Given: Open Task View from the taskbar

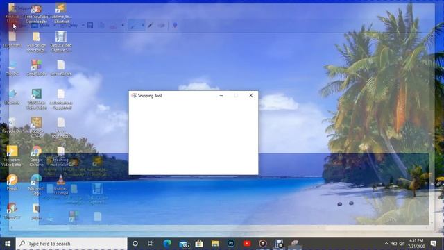Looking at the screenshot, I should (x=151, y=244).
